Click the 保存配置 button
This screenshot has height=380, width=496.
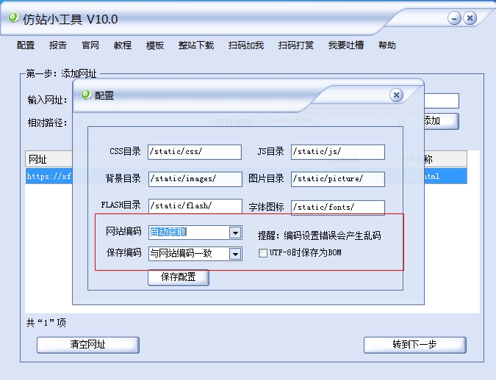179,277
